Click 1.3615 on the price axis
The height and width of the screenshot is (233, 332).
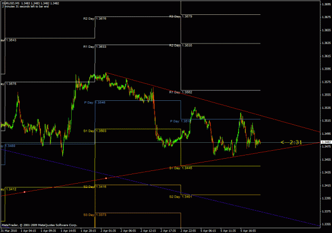(326, 56)
